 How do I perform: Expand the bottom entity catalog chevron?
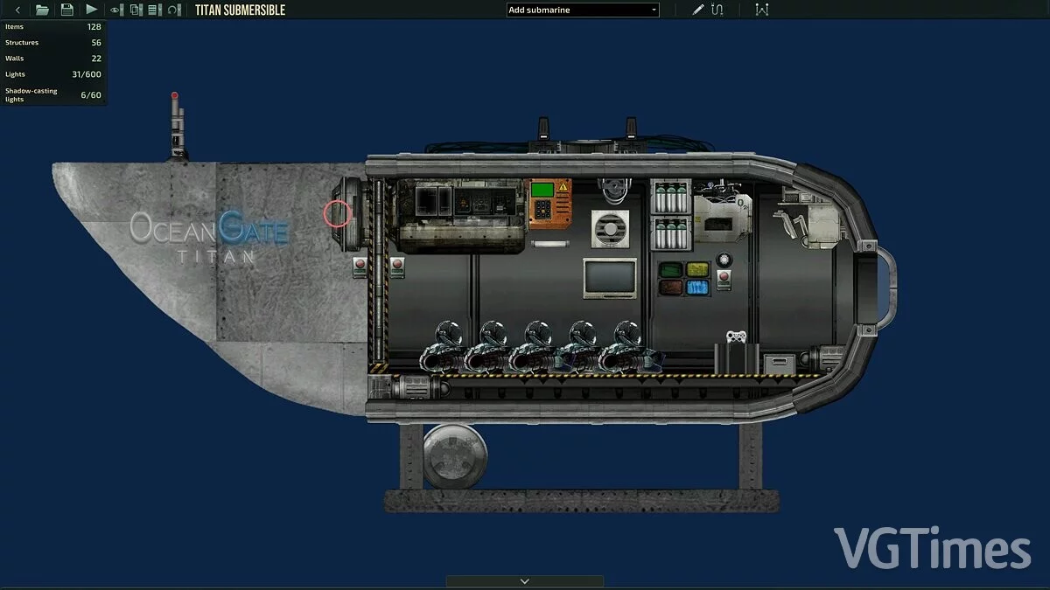tap(524, 580)
